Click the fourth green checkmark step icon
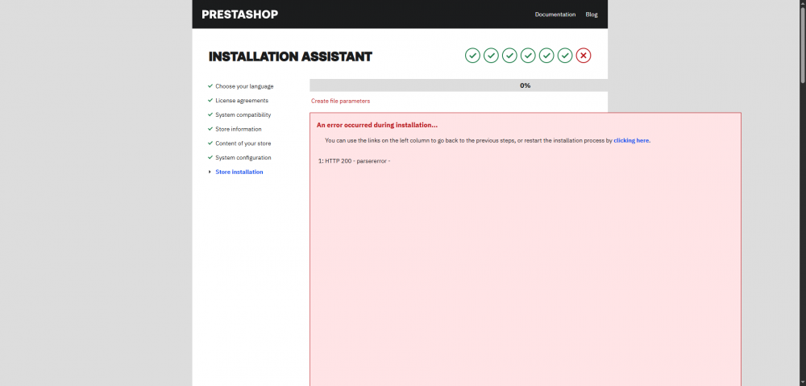 point(528,55)
